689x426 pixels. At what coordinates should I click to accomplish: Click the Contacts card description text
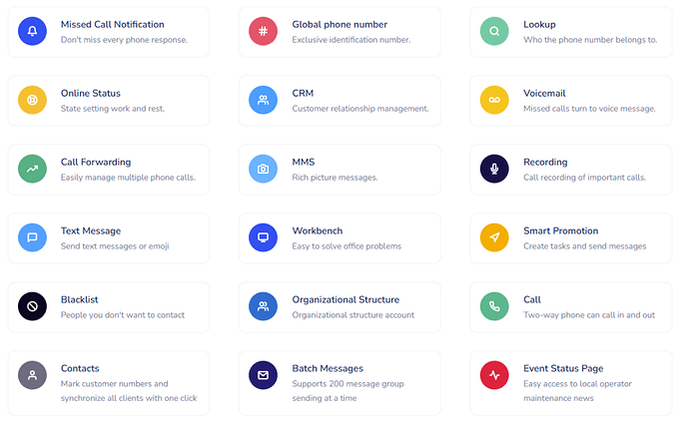pos(127,390)
